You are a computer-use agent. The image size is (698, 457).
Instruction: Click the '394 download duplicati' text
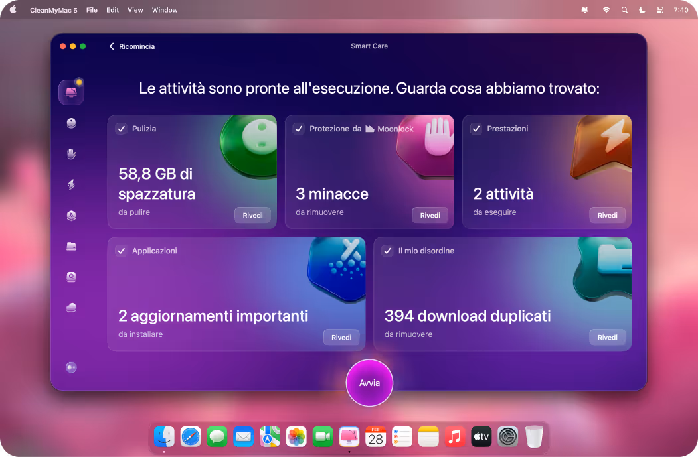click(468, 316)
